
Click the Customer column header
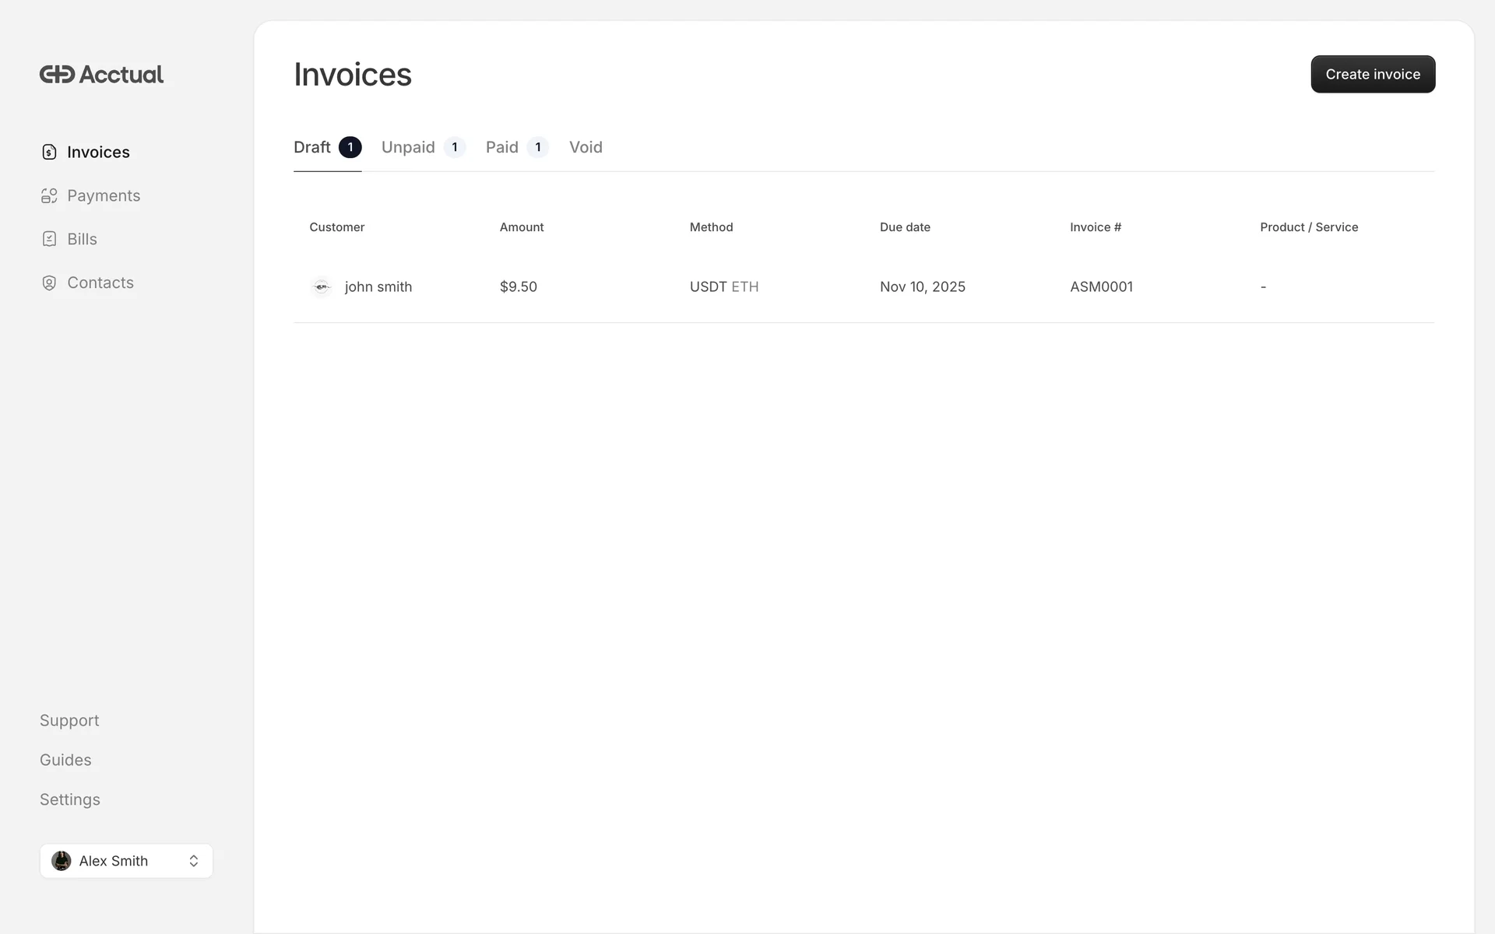(336, 227)
